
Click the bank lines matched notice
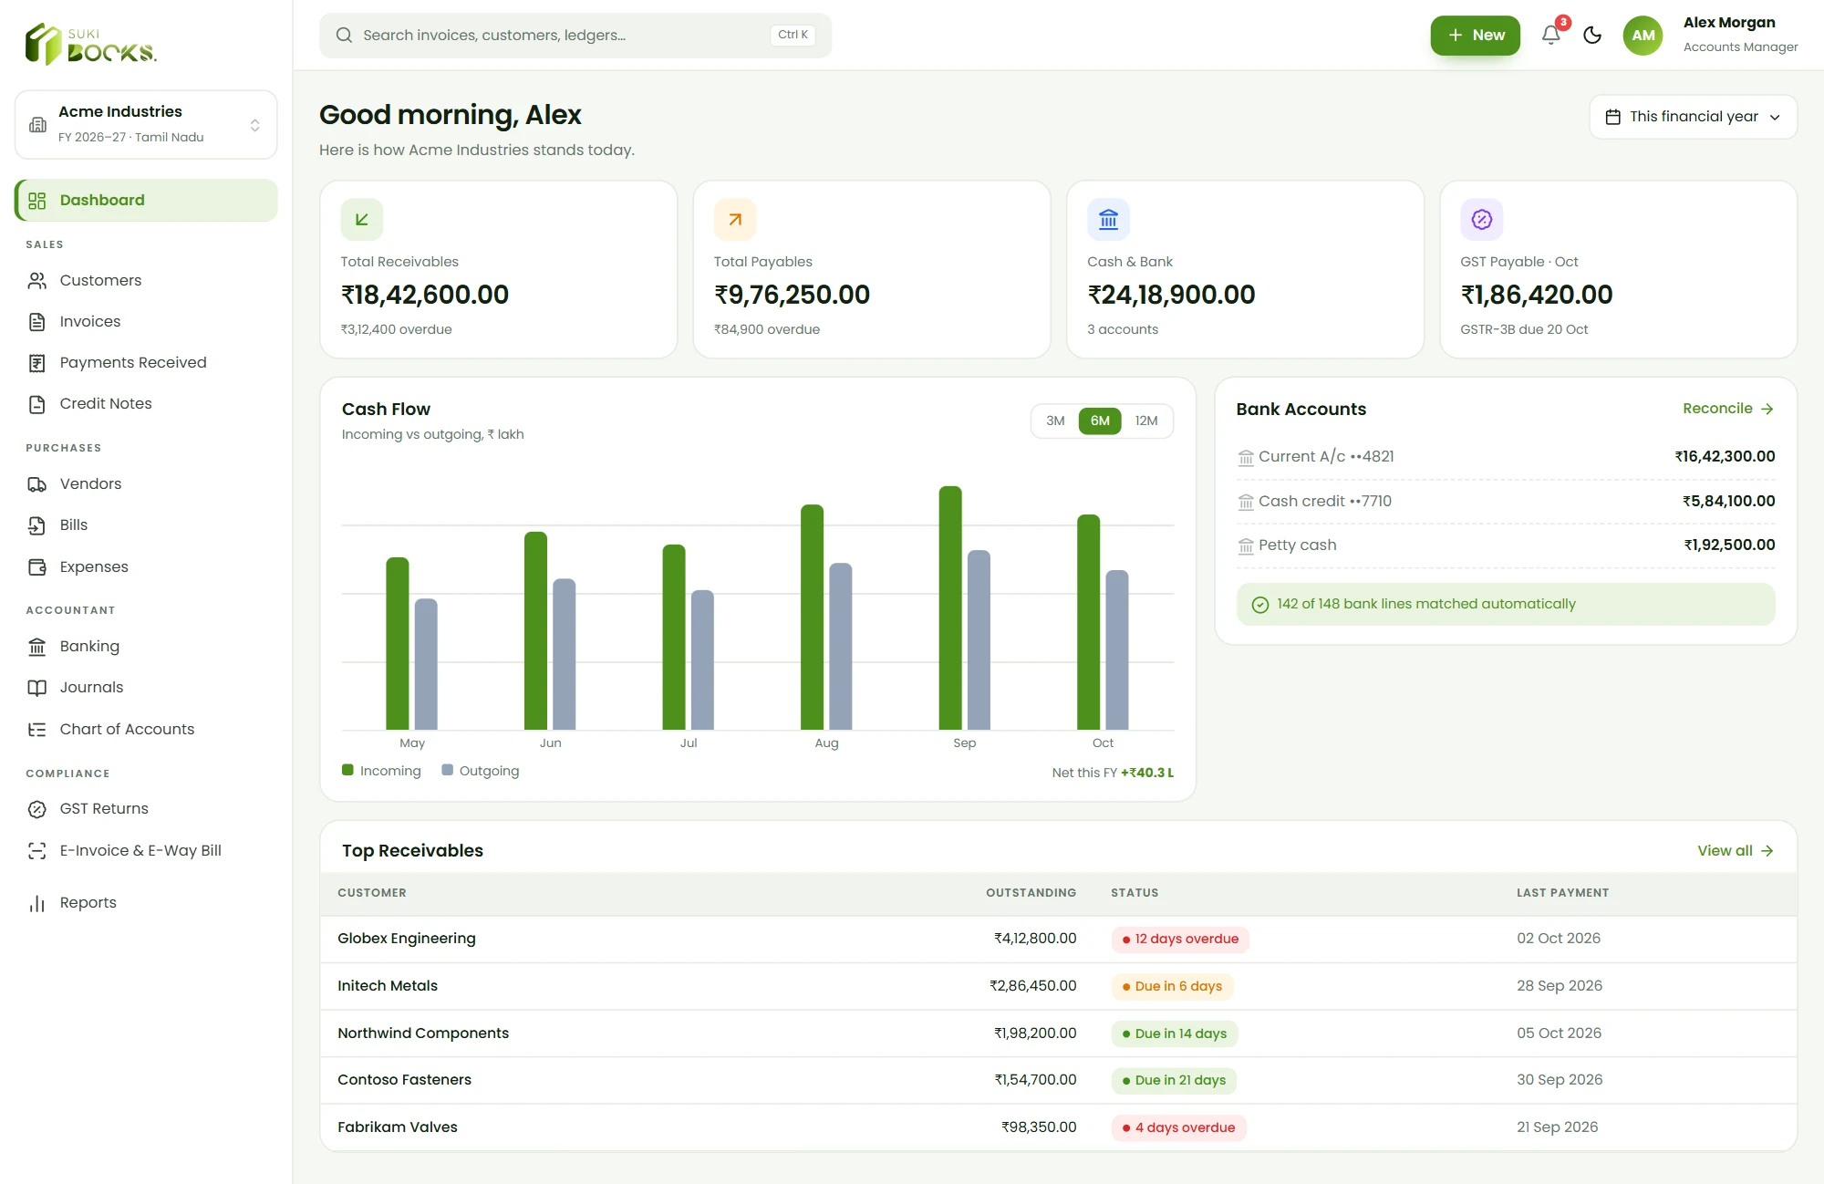1505,604
